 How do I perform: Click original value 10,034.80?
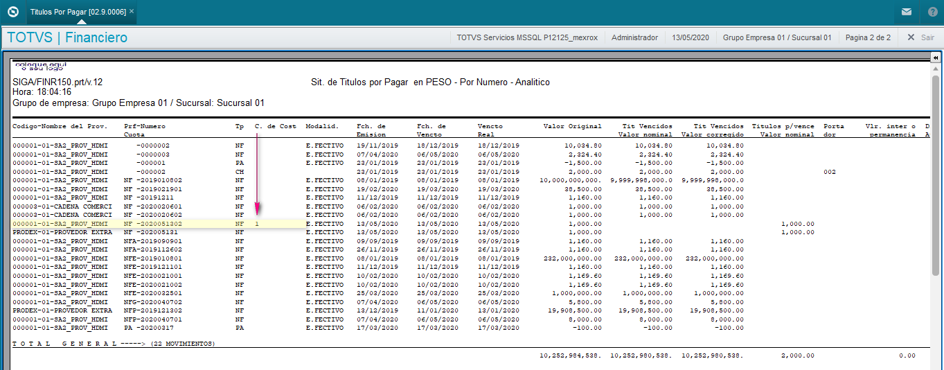(584, 146)
